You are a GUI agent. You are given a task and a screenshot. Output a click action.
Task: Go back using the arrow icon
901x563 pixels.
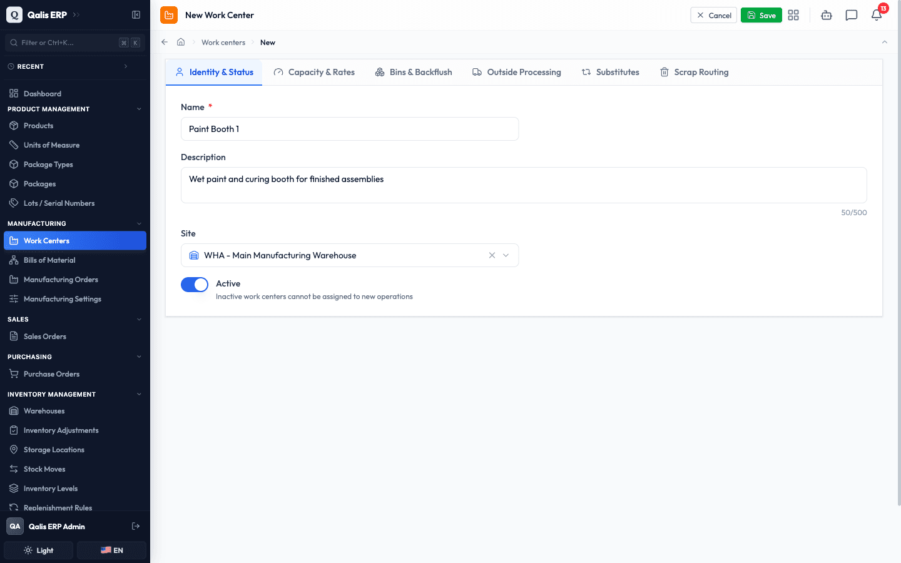click(165, 42)
